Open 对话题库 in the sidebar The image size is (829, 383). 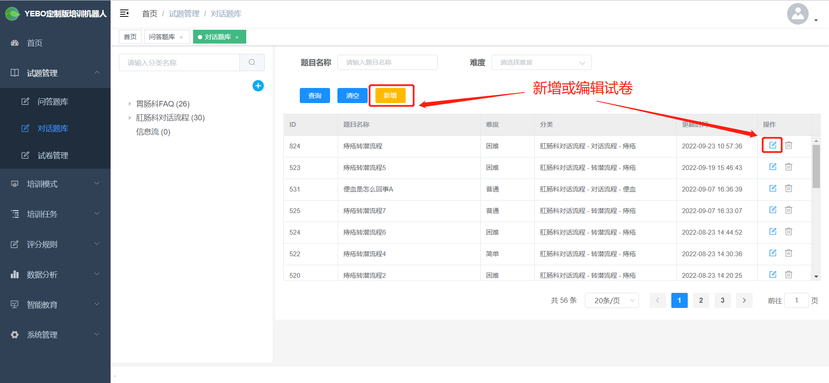tap(55, 128)
